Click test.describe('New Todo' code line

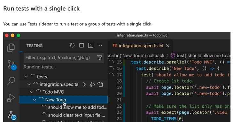pyautogui.click(x=178, y=68)
